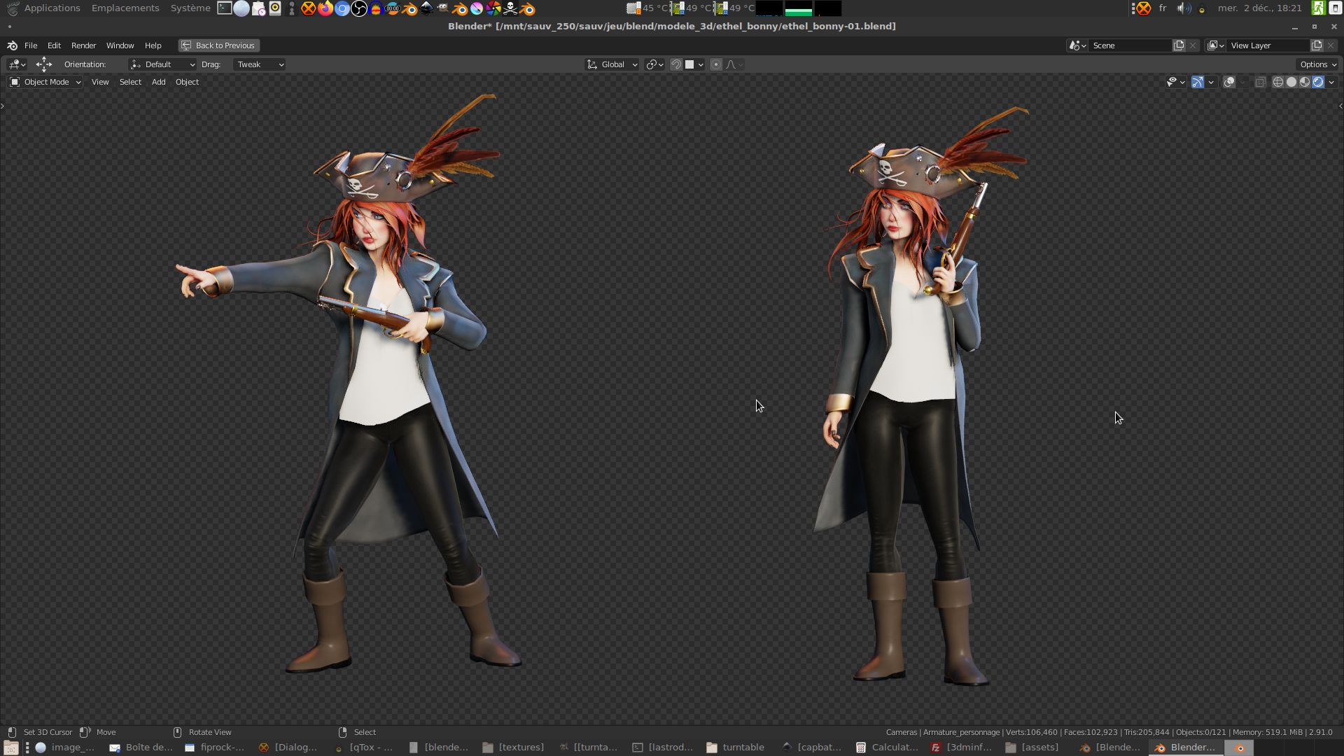Screen dimensions: 1344x756
Task: Open the snap element options dropdown
Action: tap(694, 64)
